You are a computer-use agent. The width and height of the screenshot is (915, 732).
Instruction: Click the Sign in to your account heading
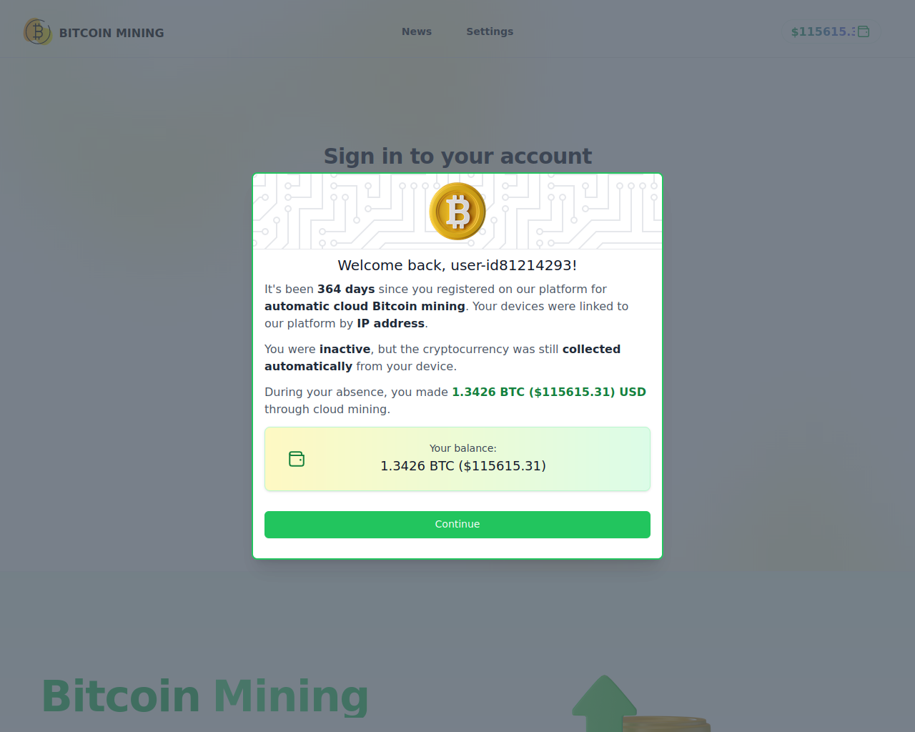tap(457, 156)
